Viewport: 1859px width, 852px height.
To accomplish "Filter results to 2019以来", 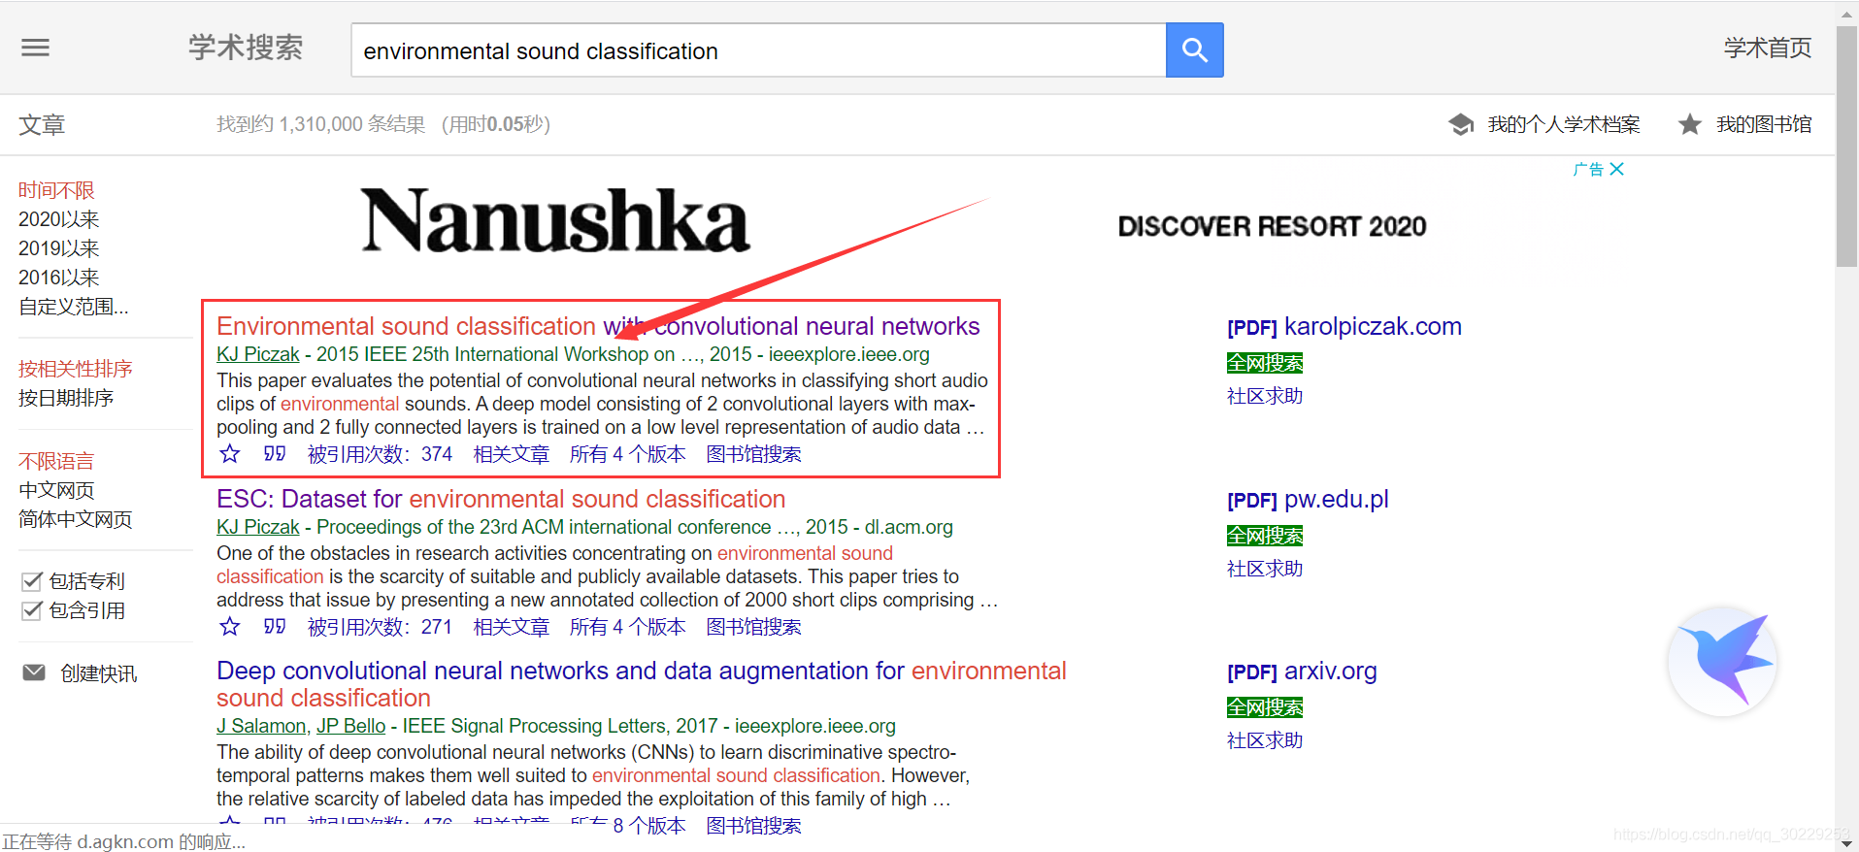I will (59, 248).
